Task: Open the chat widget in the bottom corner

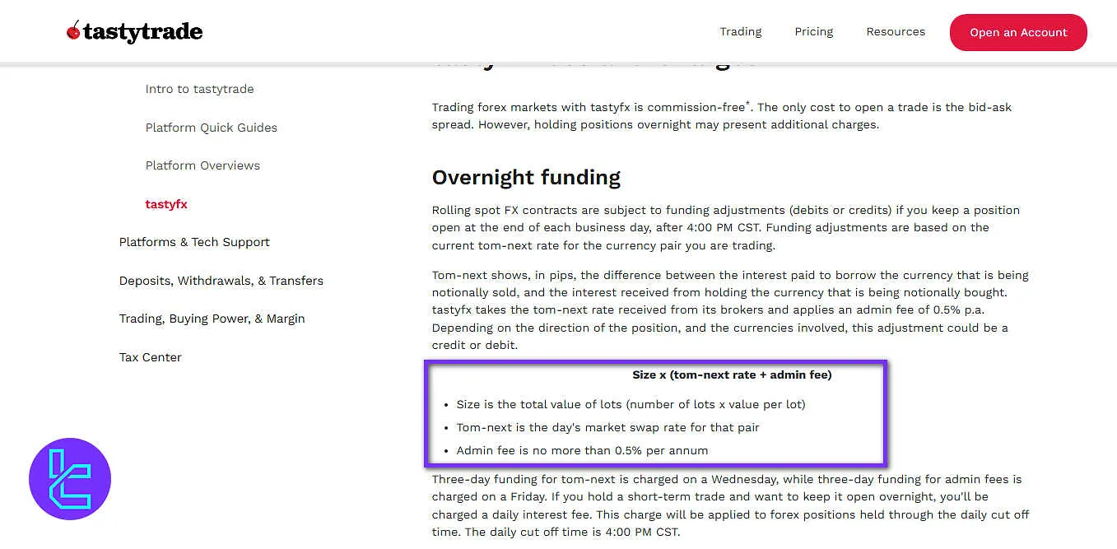Action: [70, 478]
